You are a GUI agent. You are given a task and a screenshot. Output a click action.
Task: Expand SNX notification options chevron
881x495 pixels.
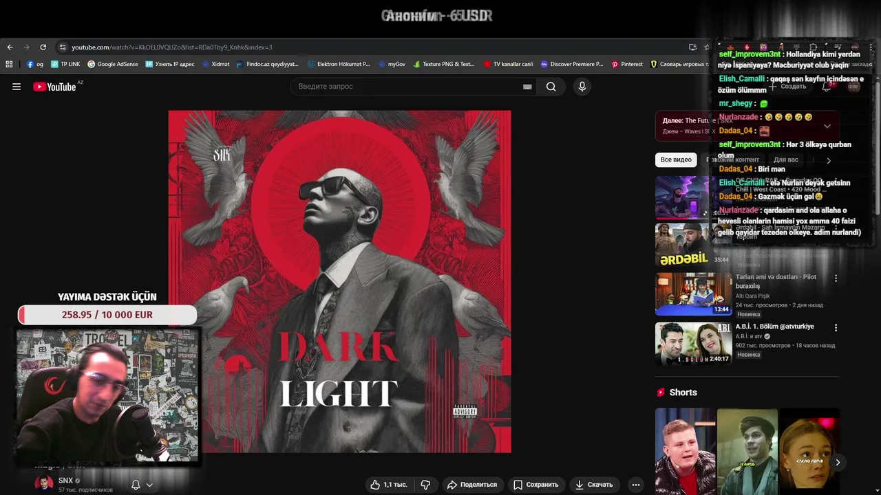(x=149, y=485)
